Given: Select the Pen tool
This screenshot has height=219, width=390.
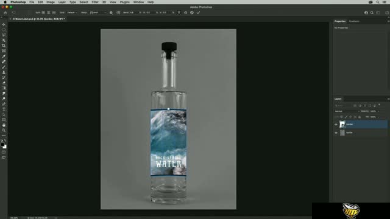Looking at the screenshot, I should pos(4,104).
